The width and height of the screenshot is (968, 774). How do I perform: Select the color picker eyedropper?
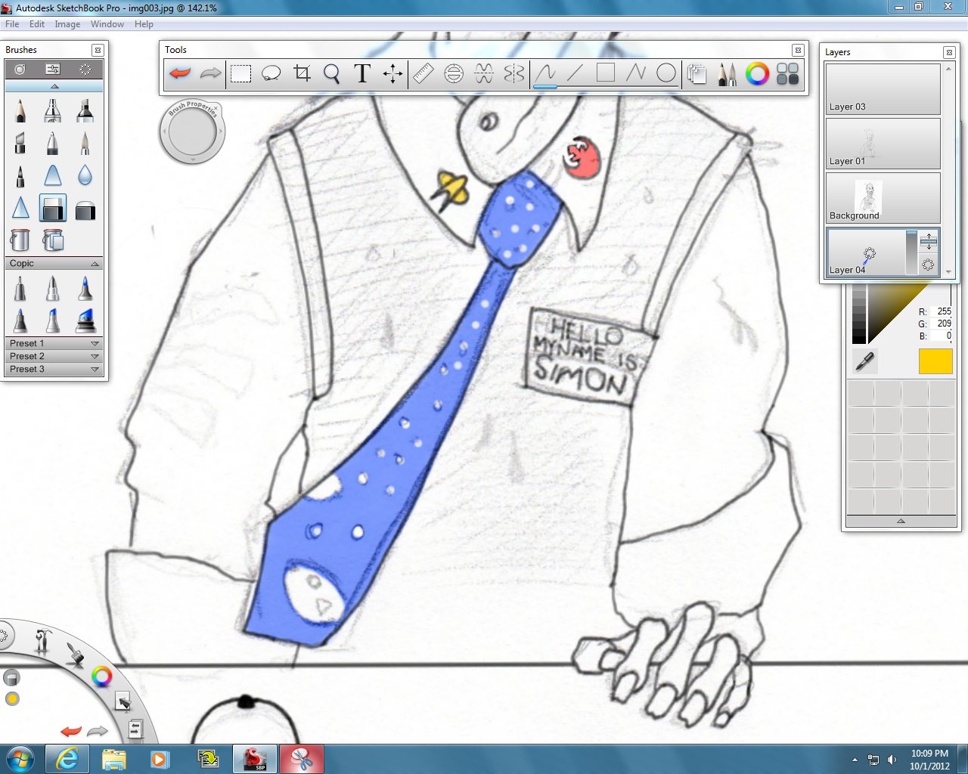(864, 361)
